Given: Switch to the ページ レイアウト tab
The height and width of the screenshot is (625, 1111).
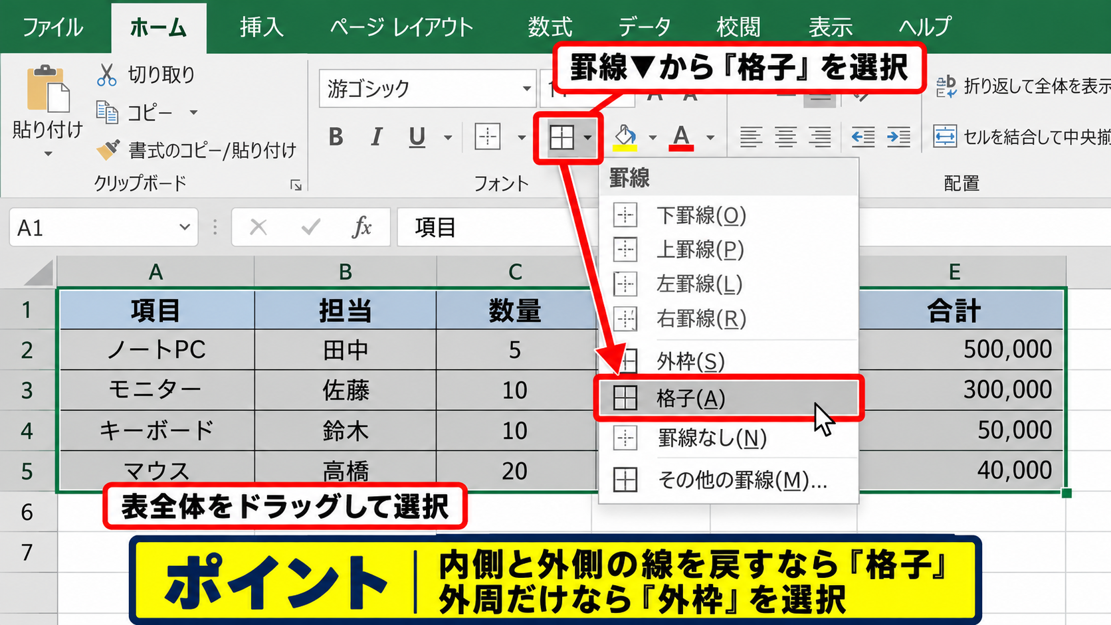Looking at the screenshot, I should [x=401, y=27].
